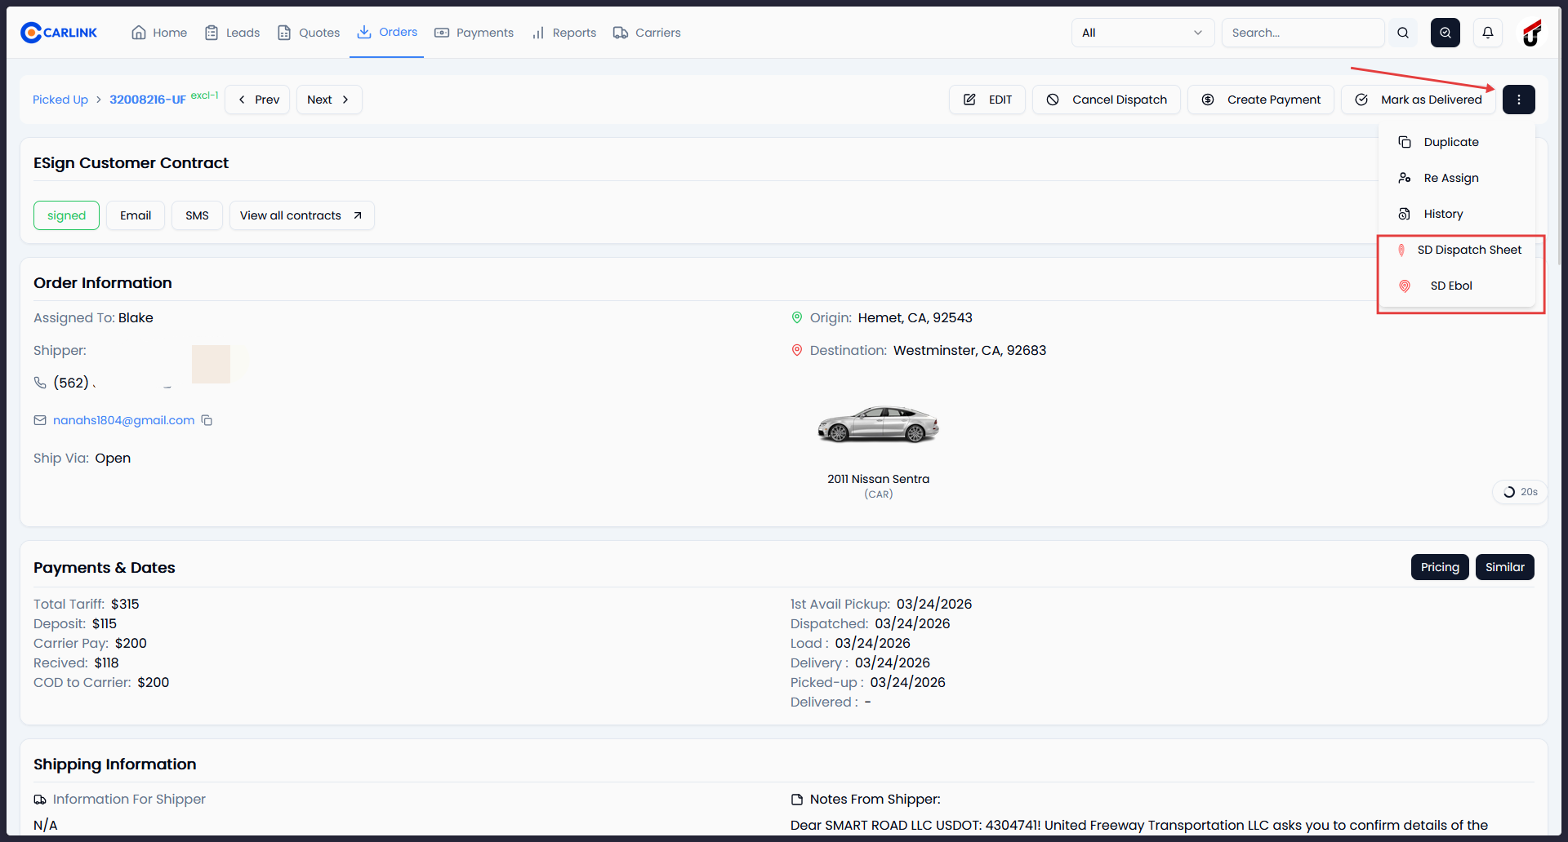The height and width of the screenshot is (842, 1568).
Task: Select the Duplicate icon in the menu
Action: pyautogui.click(x=1405, y=141)
